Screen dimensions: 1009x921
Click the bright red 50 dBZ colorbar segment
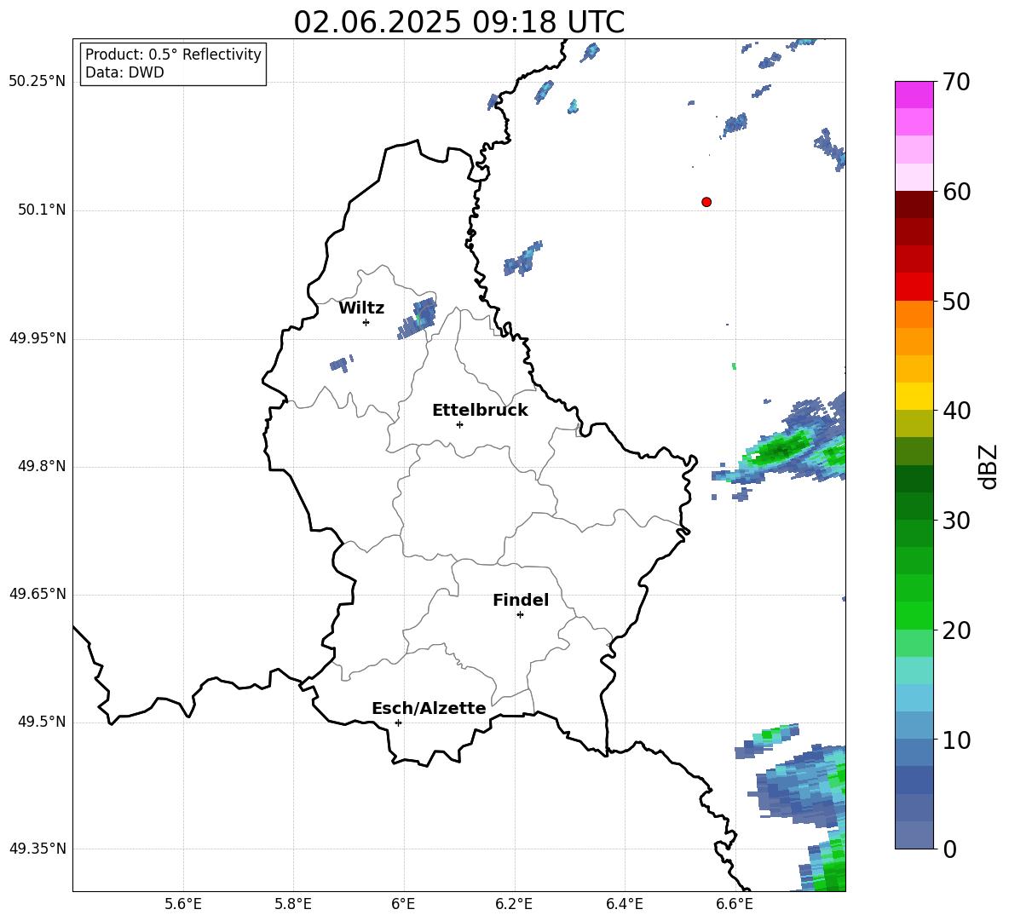(x=914, y=287)
